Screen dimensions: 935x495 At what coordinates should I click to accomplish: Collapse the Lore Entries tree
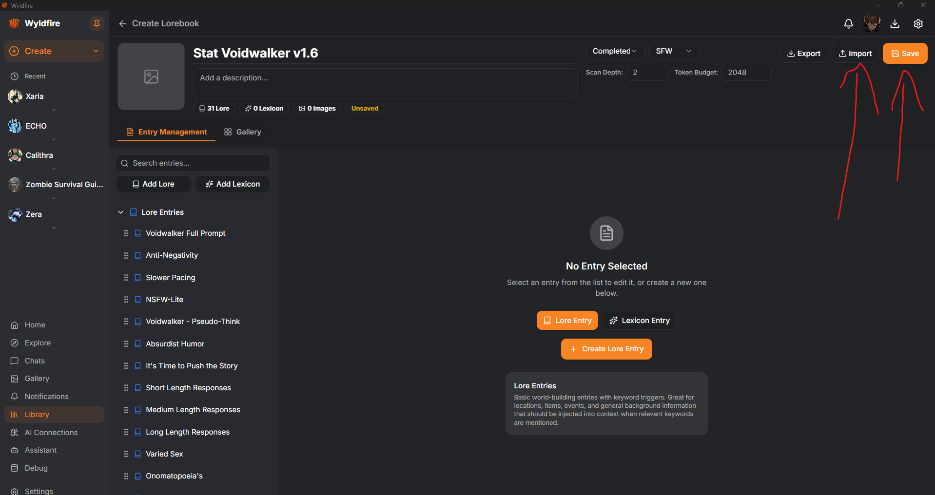pyautogui.click(x=121, y=212)
